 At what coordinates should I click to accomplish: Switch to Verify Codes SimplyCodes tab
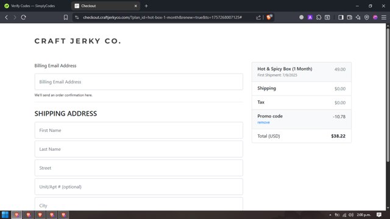pyautogui.click(x=33, y=5)
